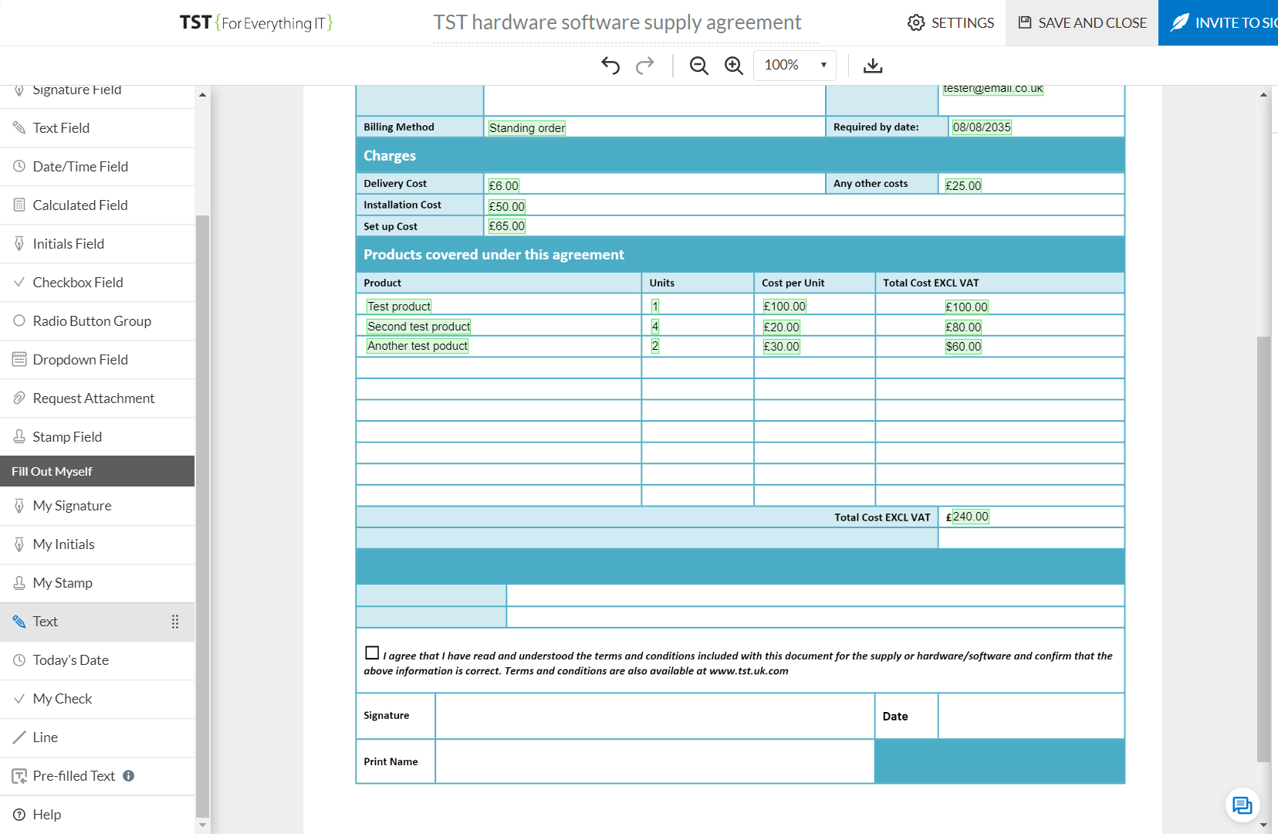Download the document using the download icon
The image size is (1278, 834).
click(x=873, y=66)
